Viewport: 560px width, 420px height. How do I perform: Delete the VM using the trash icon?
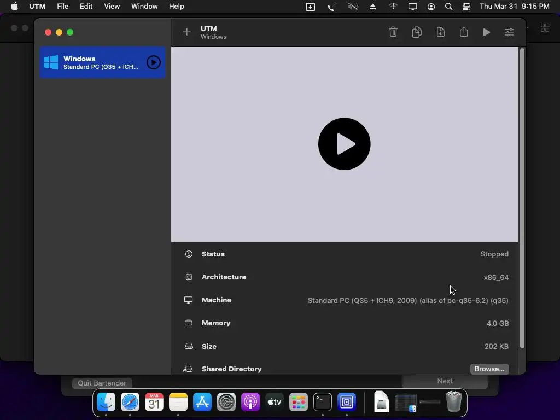(393, 32)
